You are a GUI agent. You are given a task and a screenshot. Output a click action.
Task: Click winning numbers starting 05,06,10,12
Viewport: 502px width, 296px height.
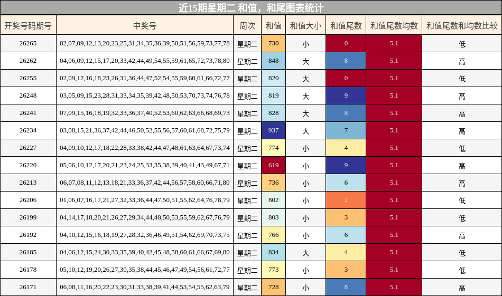[x=145, y=165]
